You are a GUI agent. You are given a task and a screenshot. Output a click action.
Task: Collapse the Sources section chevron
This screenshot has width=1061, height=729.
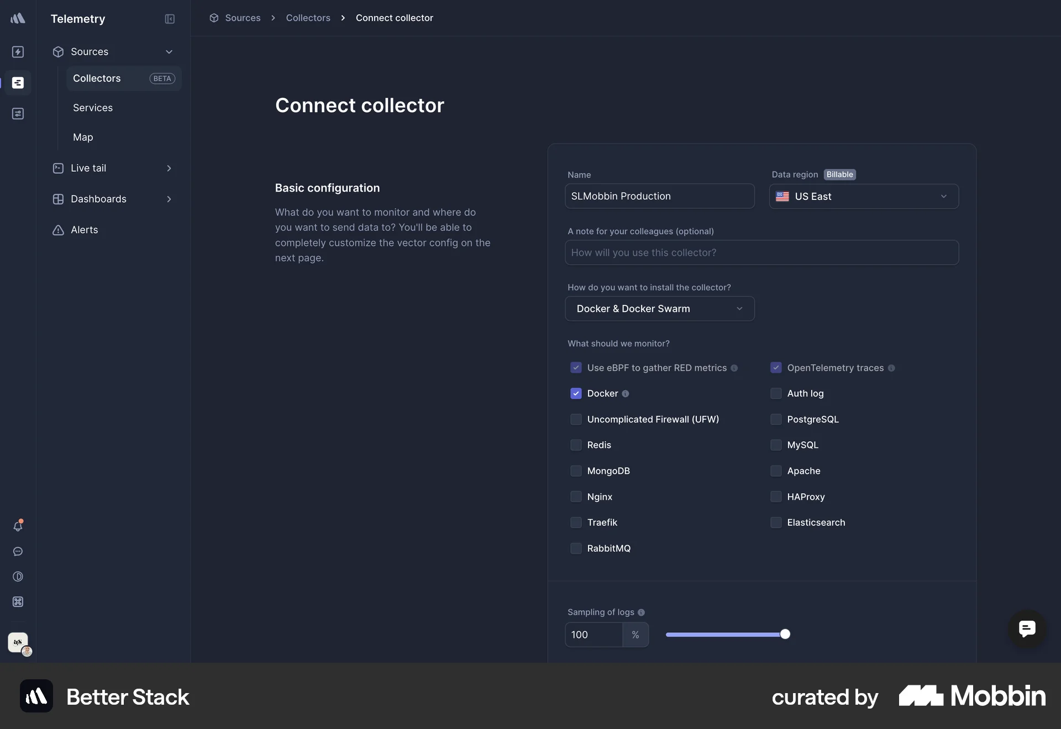tap(170, 51)
